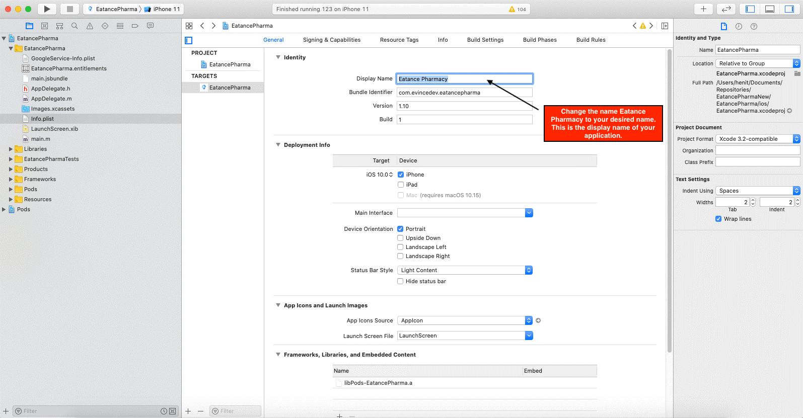Screen dimensions: 803x418
Task: Click the Run (play) button
Action: (x=47, y=9)
